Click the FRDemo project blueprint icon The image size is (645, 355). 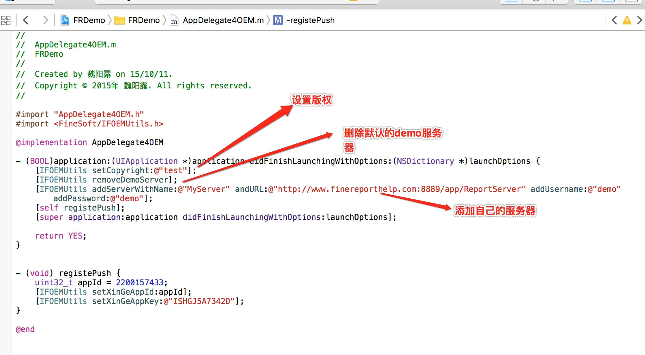[65, 20]
